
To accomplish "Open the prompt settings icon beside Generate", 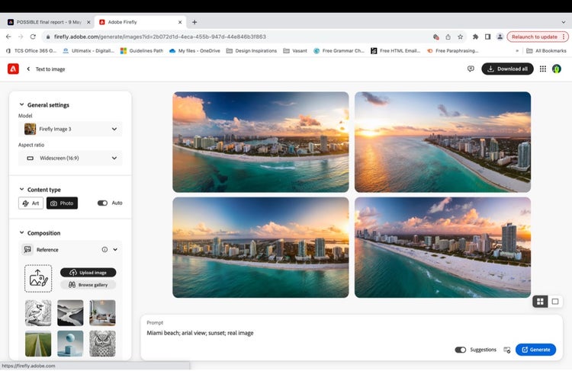I will 507,350.
